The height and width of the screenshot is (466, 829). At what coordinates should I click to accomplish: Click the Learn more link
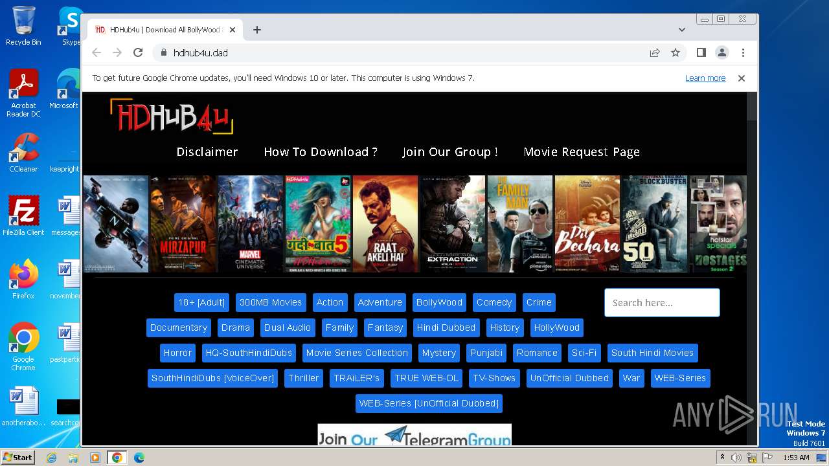click(705, 78)
